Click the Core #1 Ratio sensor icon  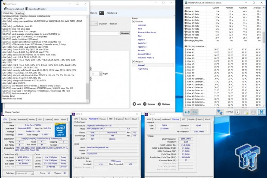[x=186, y=11]
